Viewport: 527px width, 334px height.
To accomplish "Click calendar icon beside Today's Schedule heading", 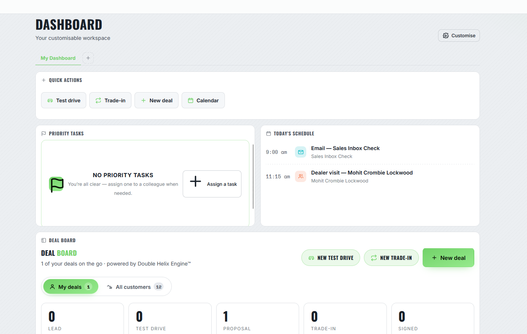I will click(x=269, y=134).
